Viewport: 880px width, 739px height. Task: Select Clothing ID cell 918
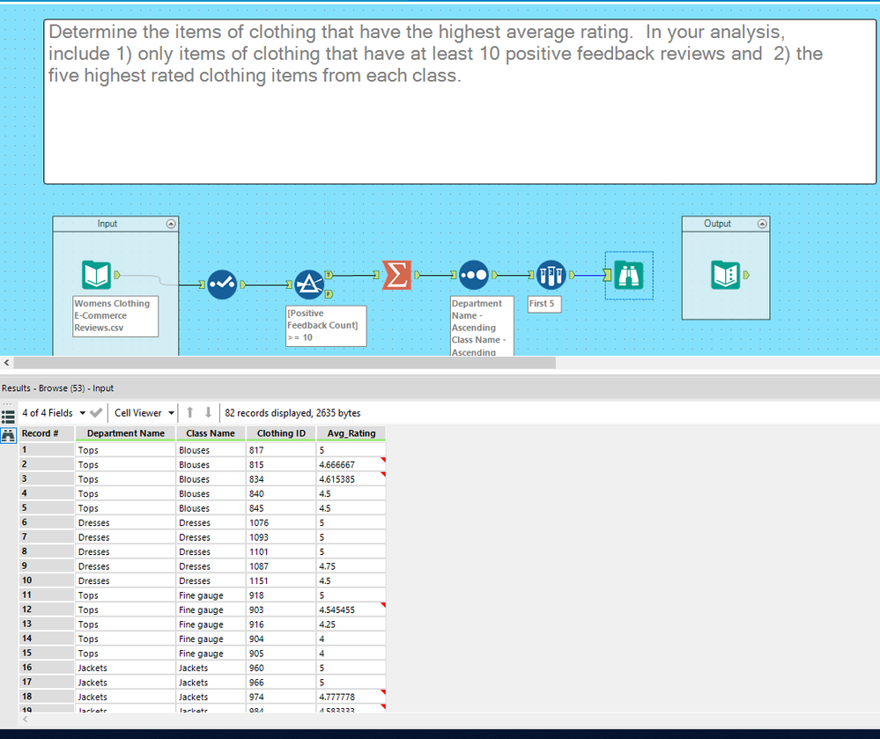click(x=281, y=595)
